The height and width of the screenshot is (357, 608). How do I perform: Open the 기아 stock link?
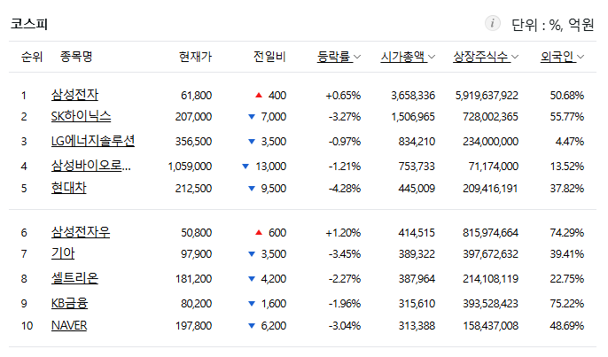point(63,253)
